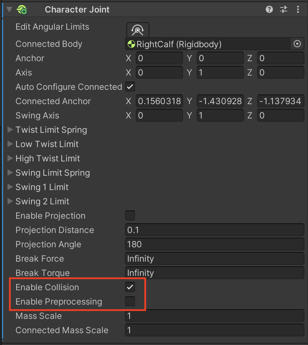
Task: Expand the High Twist Limit foldout
Action: 10,159
